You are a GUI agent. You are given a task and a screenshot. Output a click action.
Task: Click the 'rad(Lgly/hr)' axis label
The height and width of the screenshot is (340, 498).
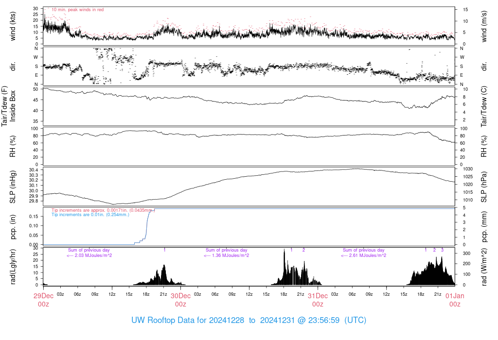pos(13,266)
